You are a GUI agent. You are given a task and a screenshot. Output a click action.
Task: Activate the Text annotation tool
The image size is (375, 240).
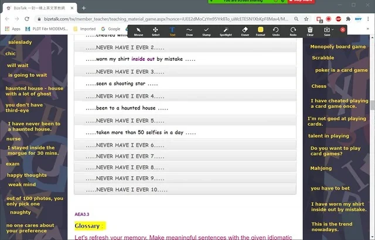point(172,32)
